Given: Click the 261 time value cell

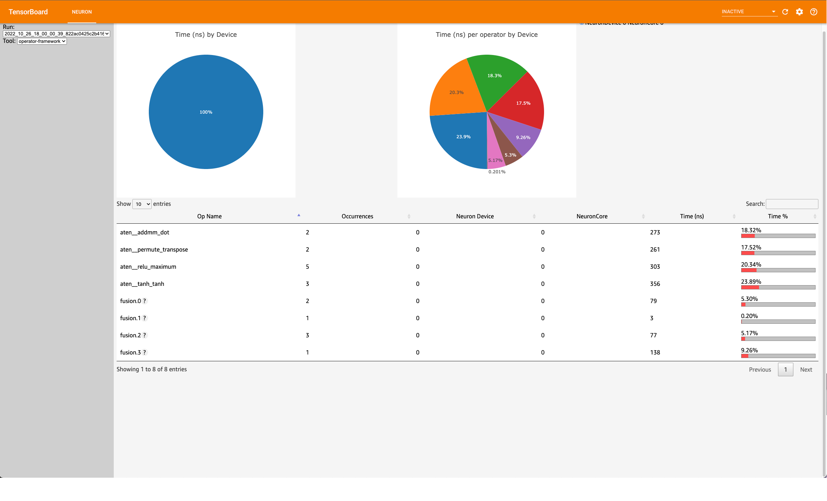Looking at the screenshot, I should 655,249.
